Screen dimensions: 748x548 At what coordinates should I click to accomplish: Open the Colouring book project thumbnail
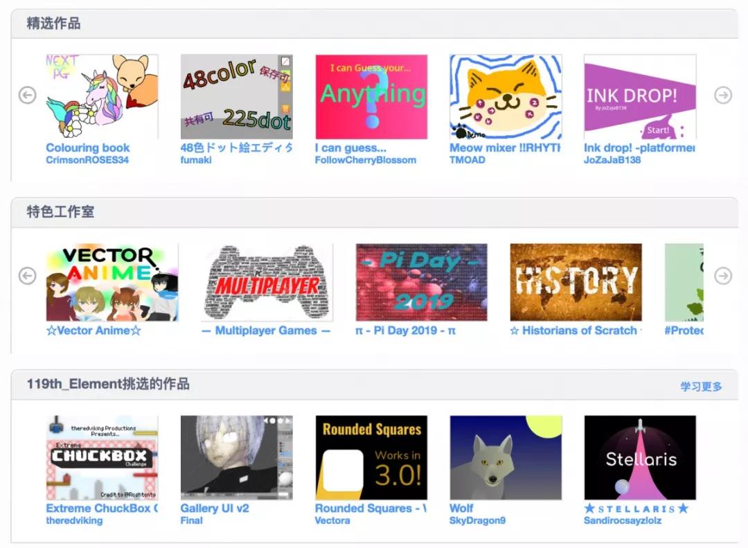[102, 96]
